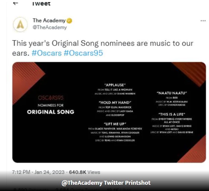Open the #Oscars hashtag
The height and width of the screenshot is (191, 209).
(47, 53)
